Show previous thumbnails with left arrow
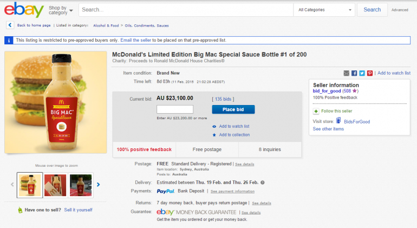The width and height of the screenshot is (417, 228). point(12,185)
